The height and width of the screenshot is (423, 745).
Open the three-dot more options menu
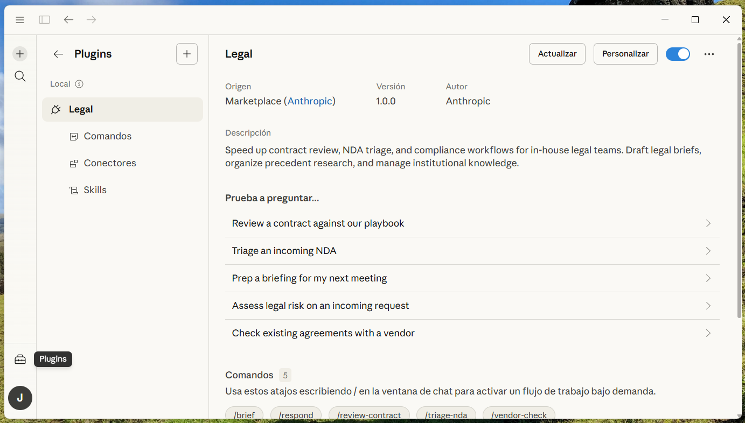[709, 54]
